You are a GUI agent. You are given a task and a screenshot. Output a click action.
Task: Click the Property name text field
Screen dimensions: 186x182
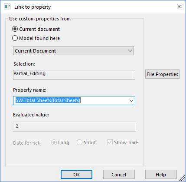(71, 100)
